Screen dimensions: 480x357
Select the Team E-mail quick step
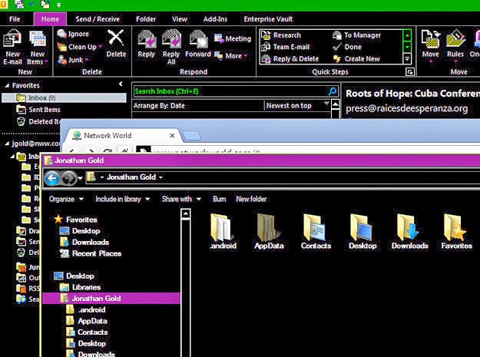285,47
